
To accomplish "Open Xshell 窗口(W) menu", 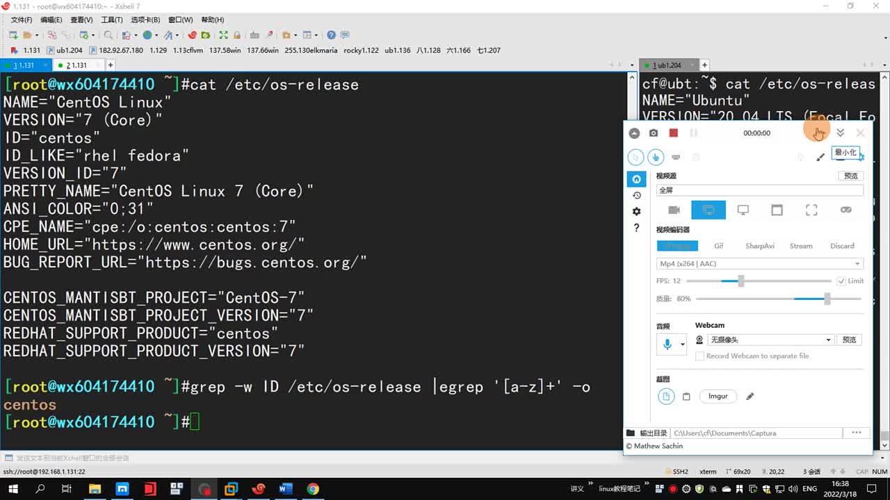I will (181, 20).
